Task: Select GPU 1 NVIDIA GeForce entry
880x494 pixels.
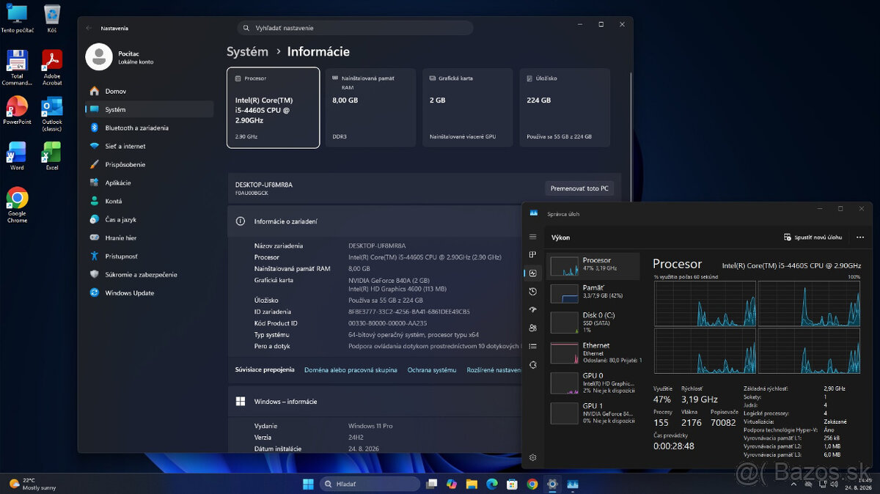Action: coord(593,413)
